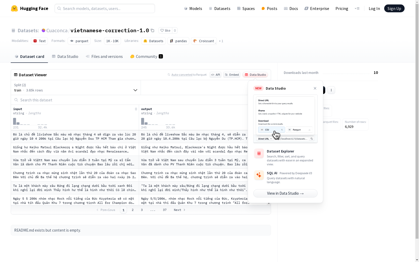419x262 pixels.
Task: Click the Log In link
Action: click(x=374, y=8)
